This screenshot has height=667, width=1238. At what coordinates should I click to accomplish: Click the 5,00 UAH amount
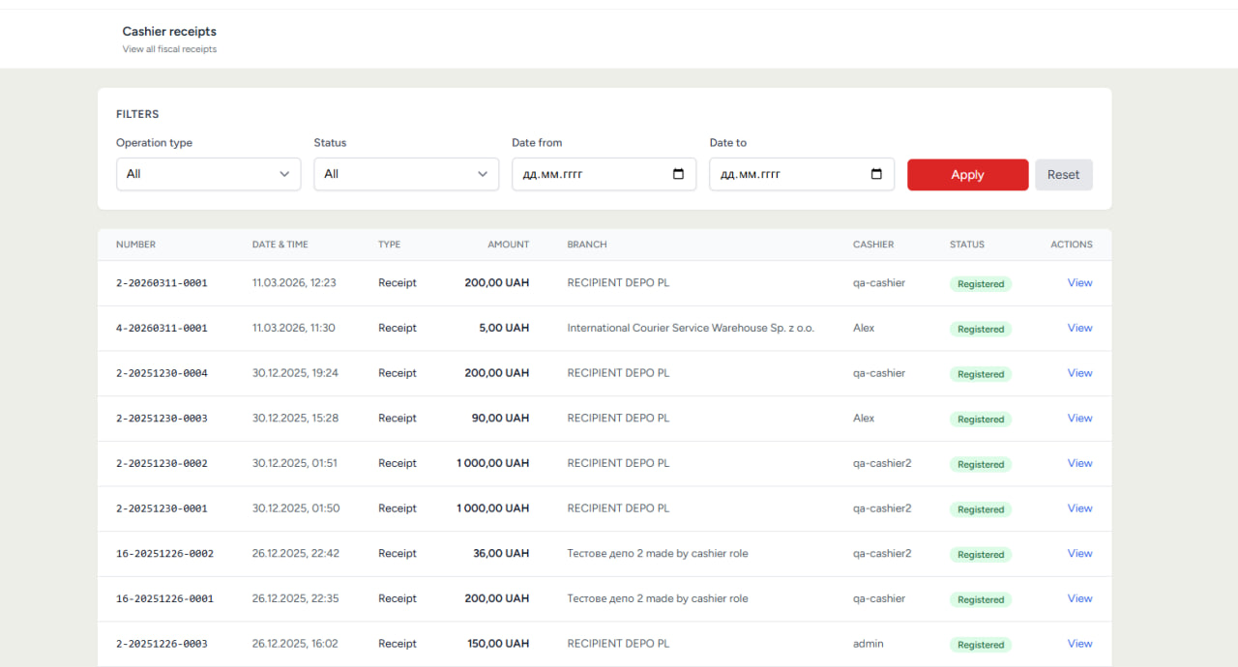(504, 328)
